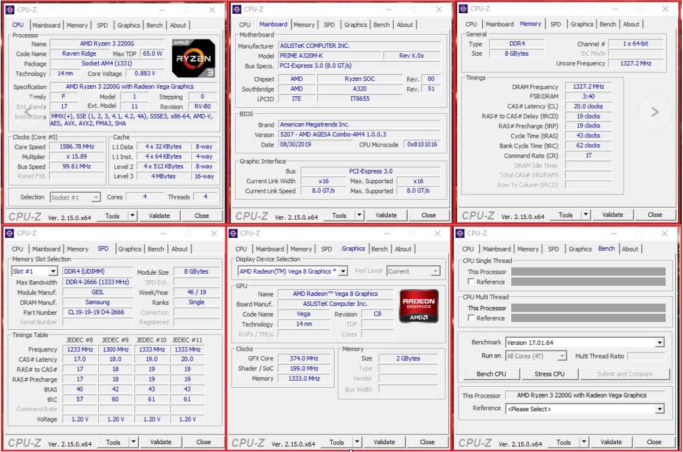
Task: Click the motherboard model PRIME A320M-K field
Action: point(329,56)
